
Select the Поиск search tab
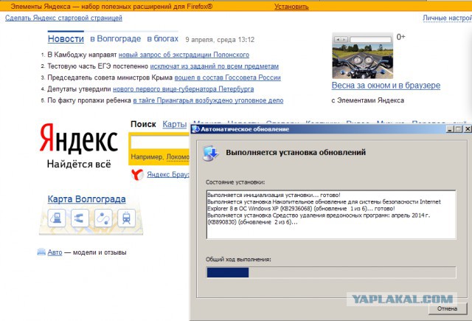tap(143, 124)
